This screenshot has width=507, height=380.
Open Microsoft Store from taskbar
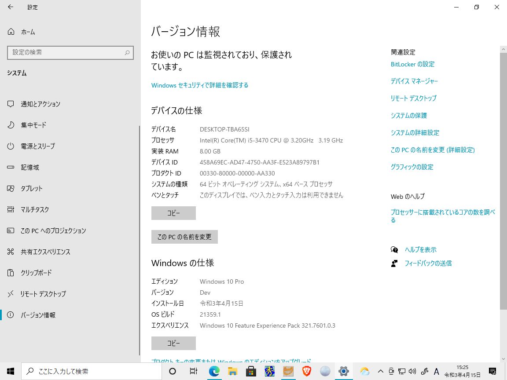click(x=251, y=371)
